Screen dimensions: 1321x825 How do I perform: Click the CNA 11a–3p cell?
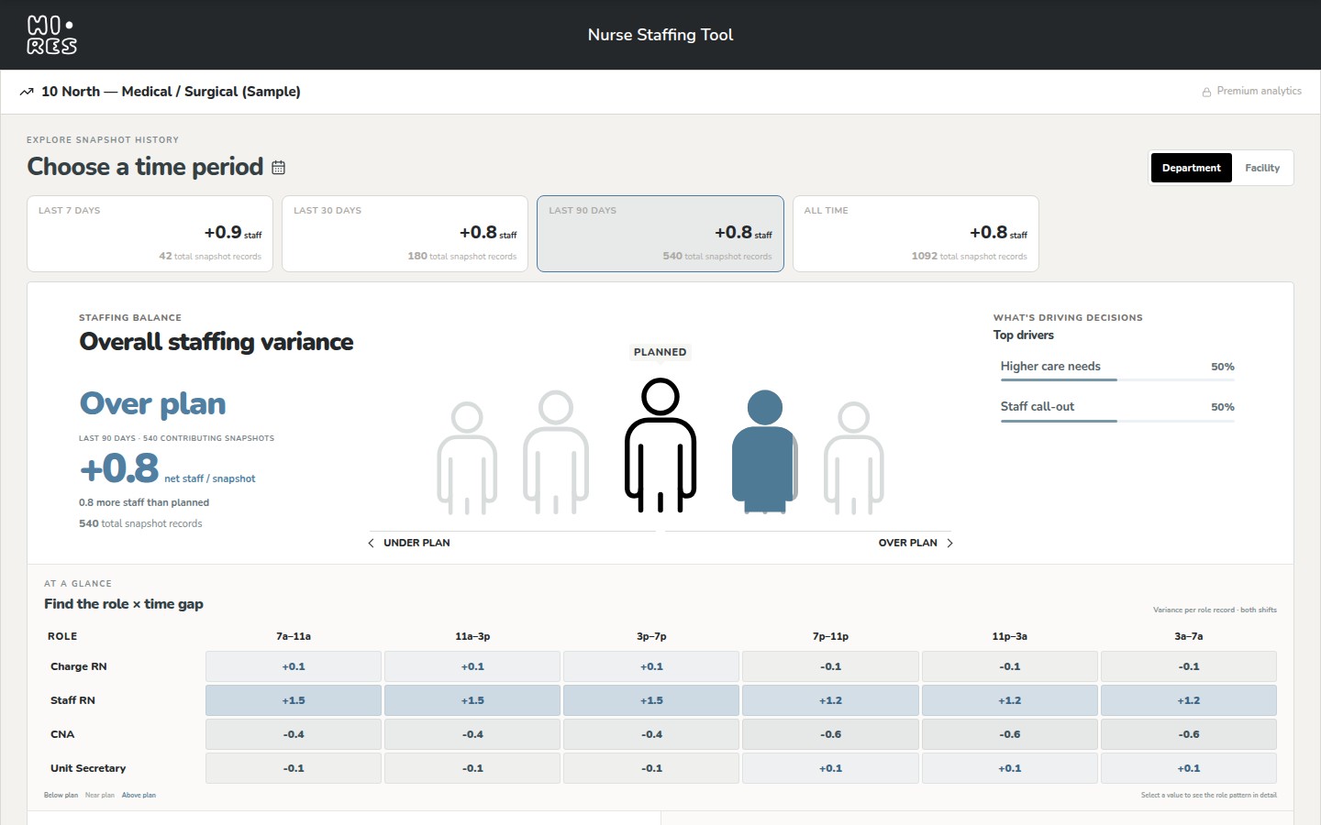pos(472,734)
